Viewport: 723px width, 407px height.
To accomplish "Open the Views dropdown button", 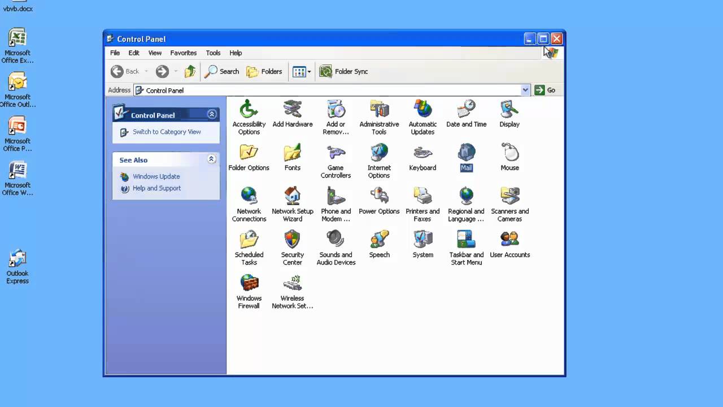I will (302, 71).
